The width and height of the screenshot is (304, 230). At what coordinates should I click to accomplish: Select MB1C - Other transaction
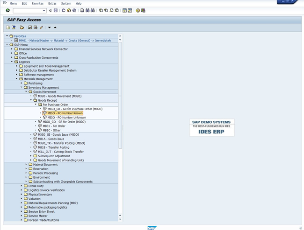point(51,130)
